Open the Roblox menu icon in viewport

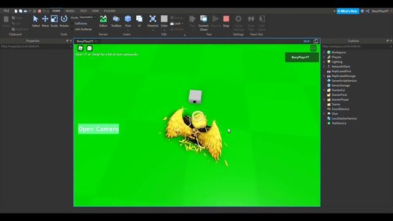tap(80, 48)
